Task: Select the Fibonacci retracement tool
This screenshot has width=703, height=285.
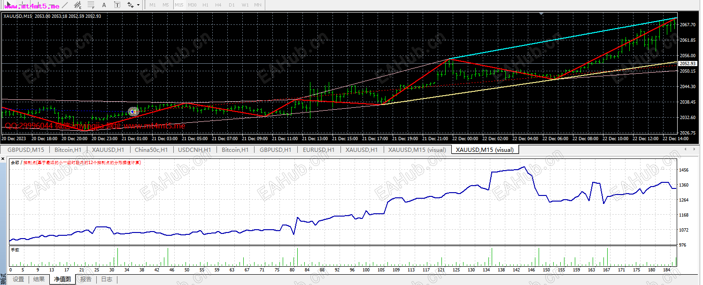Action: [91, 5]
